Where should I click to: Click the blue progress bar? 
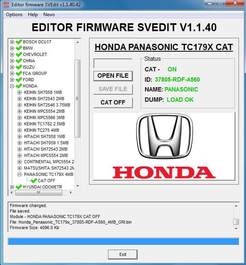coord(123,241)
